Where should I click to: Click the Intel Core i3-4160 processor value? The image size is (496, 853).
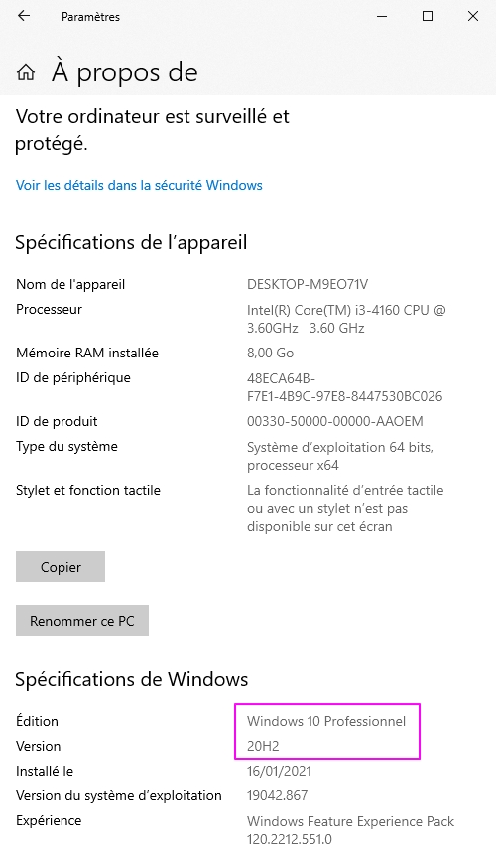(x=346, y=319)
